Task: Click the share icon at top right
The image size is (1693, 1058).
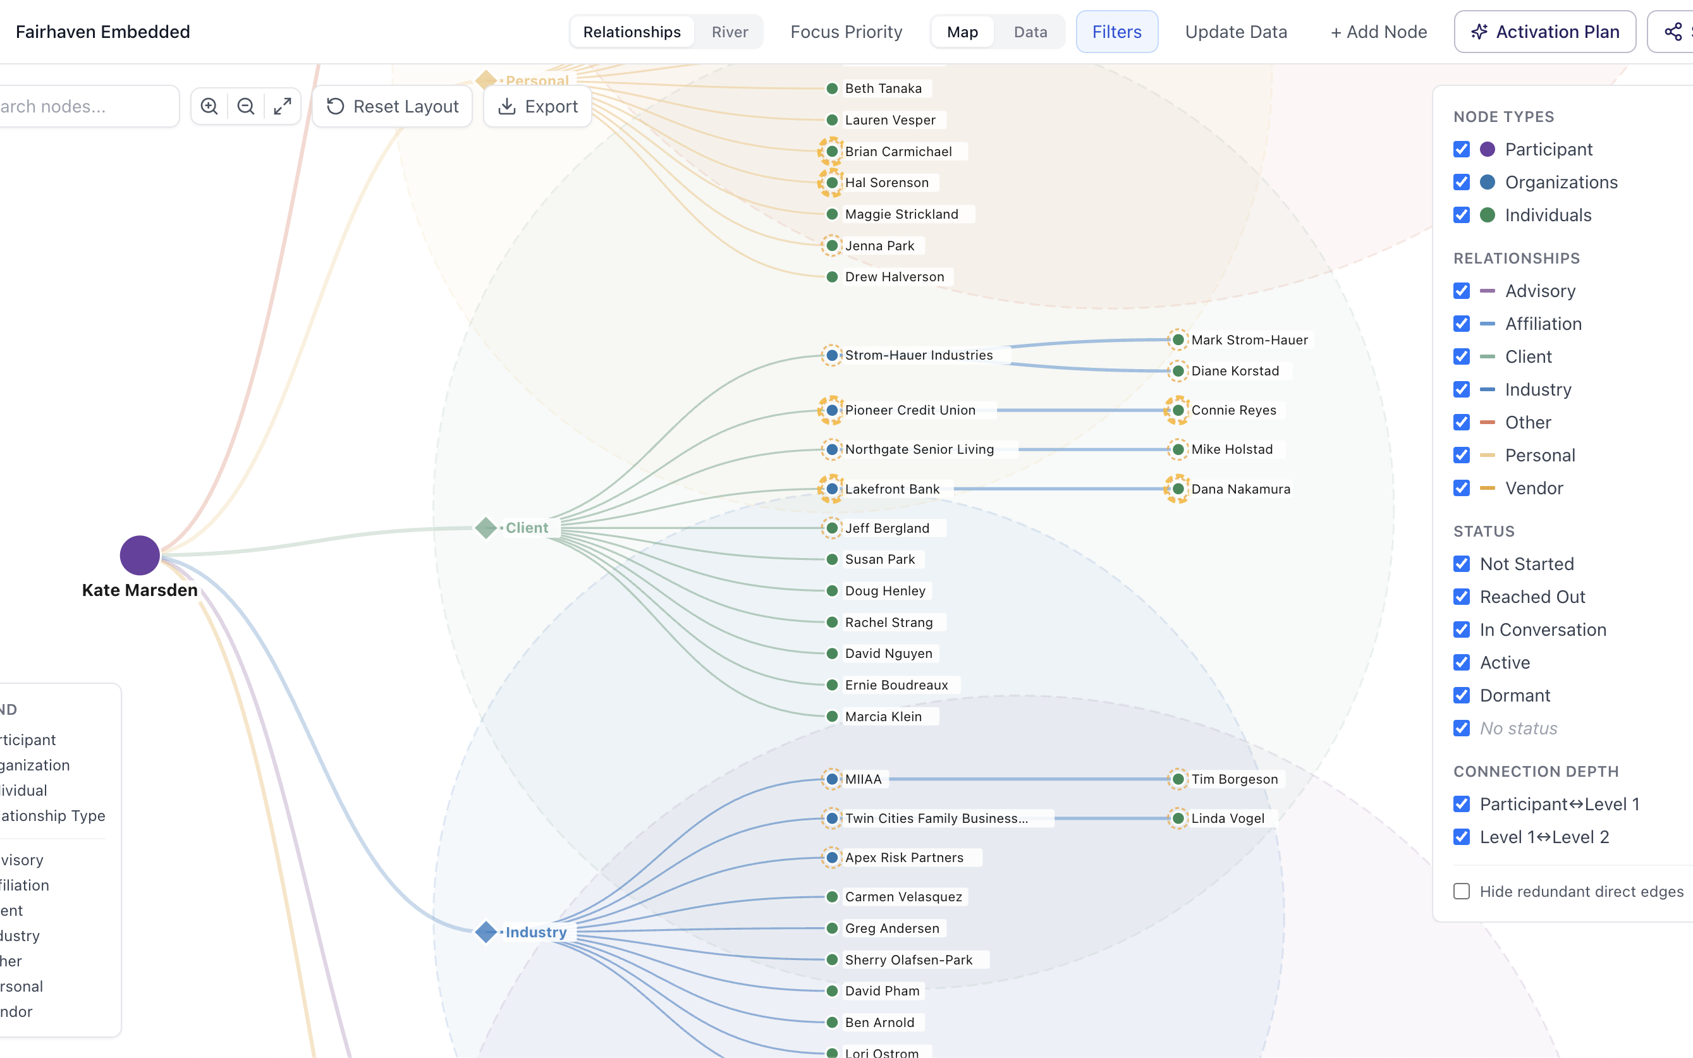Action: click(1673, 32)
